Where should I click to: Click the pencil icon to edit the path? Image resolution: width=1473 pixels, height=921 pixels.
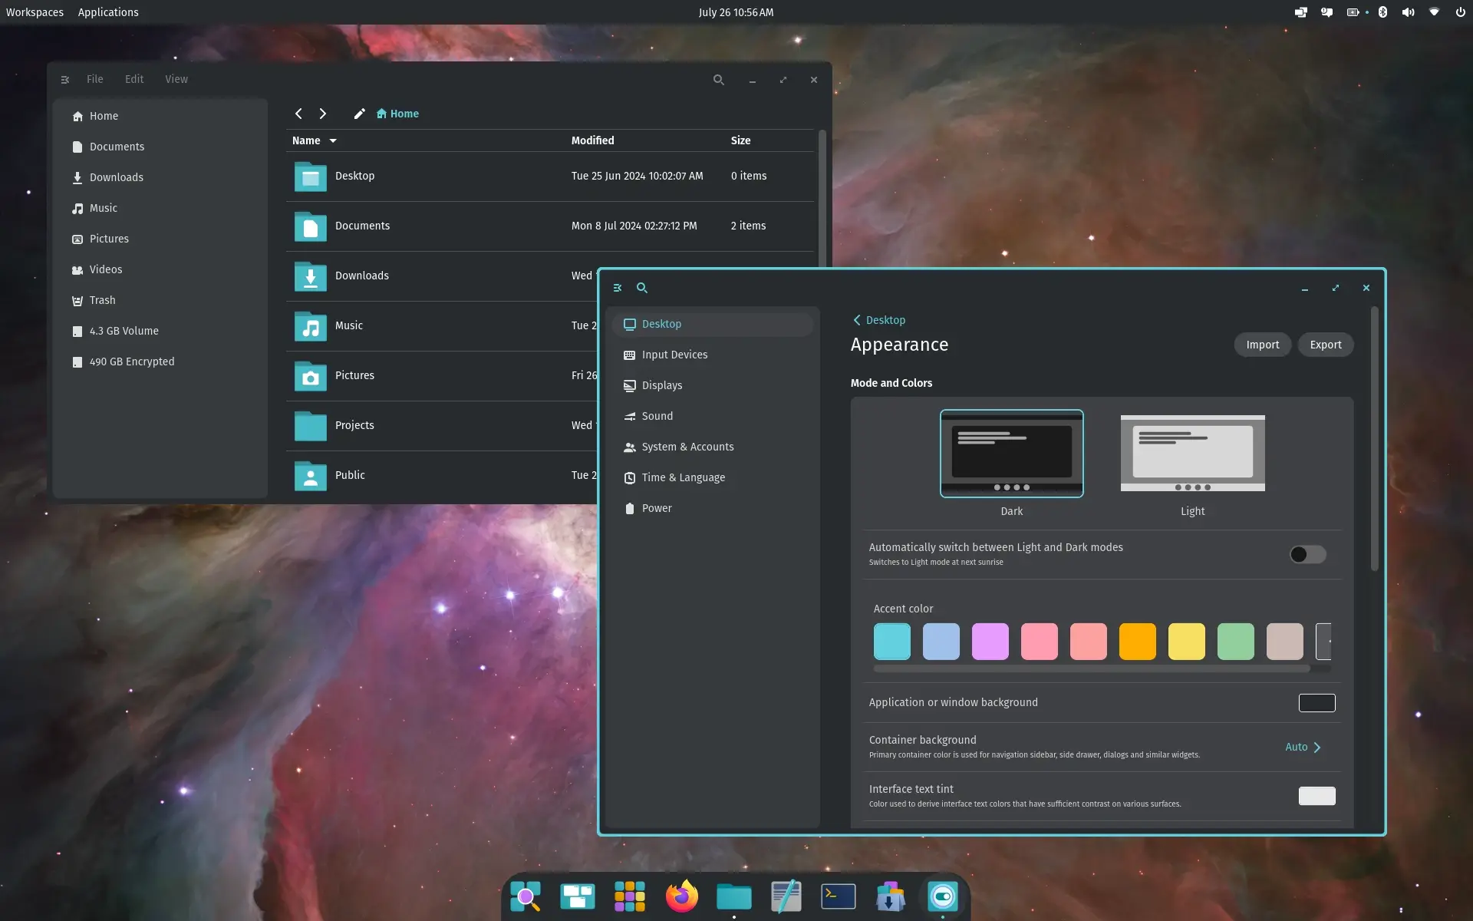359,113
